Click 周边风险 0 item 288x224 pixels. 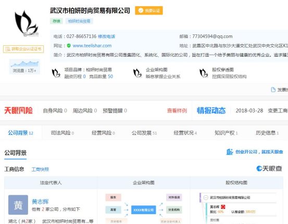85,110
